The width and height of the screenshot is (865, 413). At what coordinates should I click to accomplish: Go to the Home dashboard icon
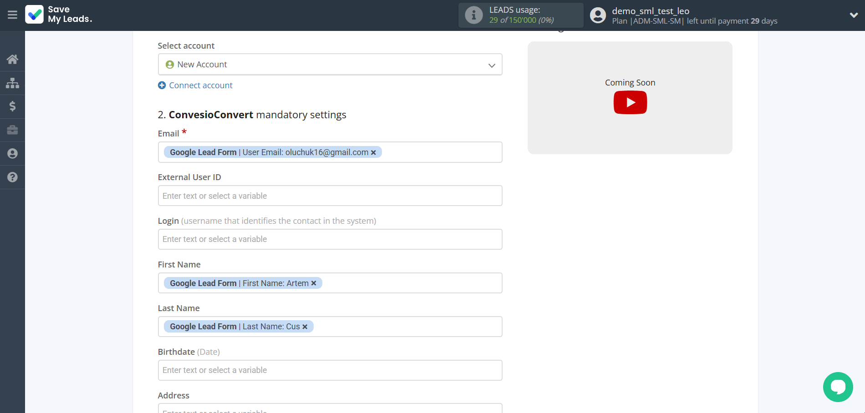coord(12,59)
